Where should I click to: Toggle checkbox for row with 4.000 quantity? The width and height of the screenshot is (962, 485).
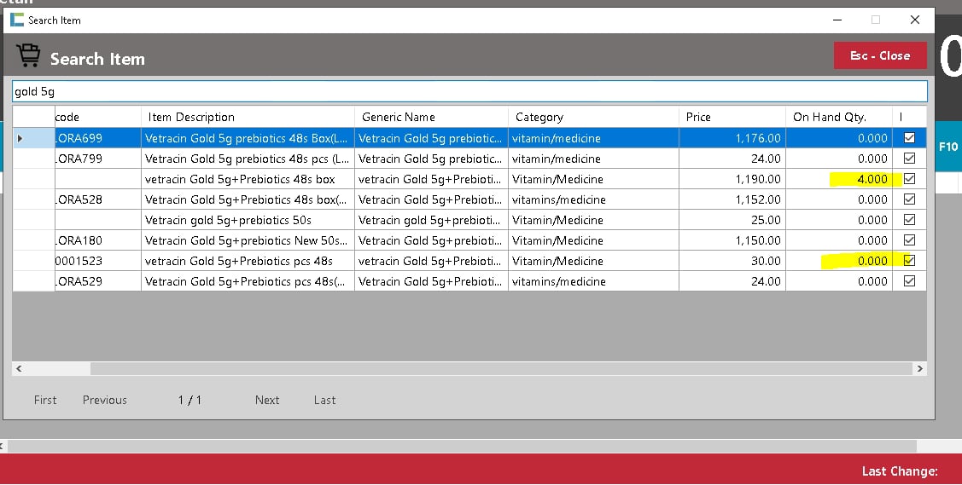click(x=909, y=179)
